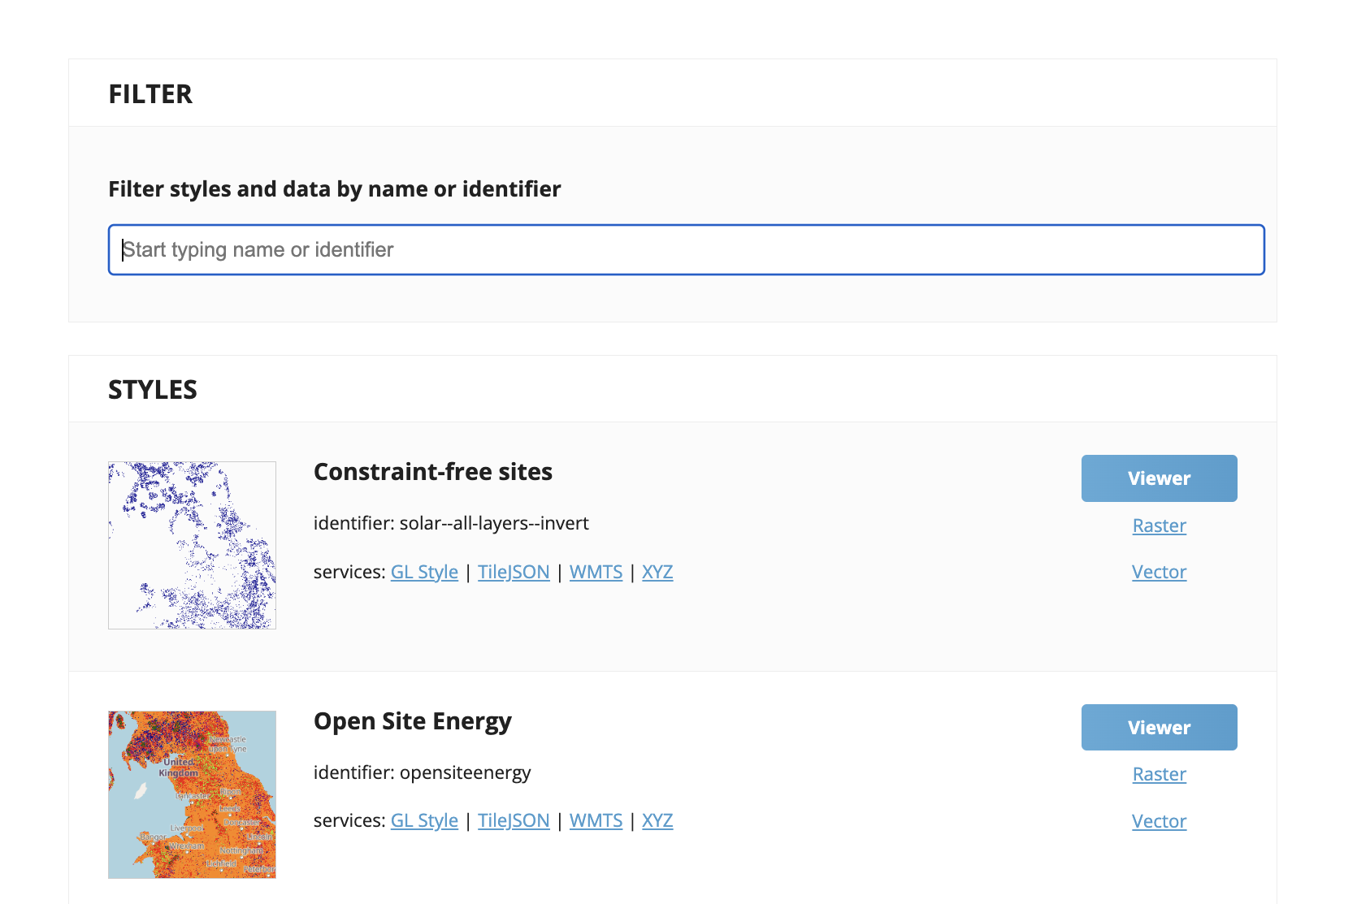Click Raster link for Constraint-free sites

[1159, 526]
